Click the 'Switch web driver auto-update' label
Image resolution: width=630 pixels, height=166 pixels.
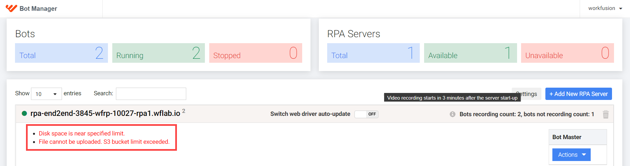coord(310,114)
